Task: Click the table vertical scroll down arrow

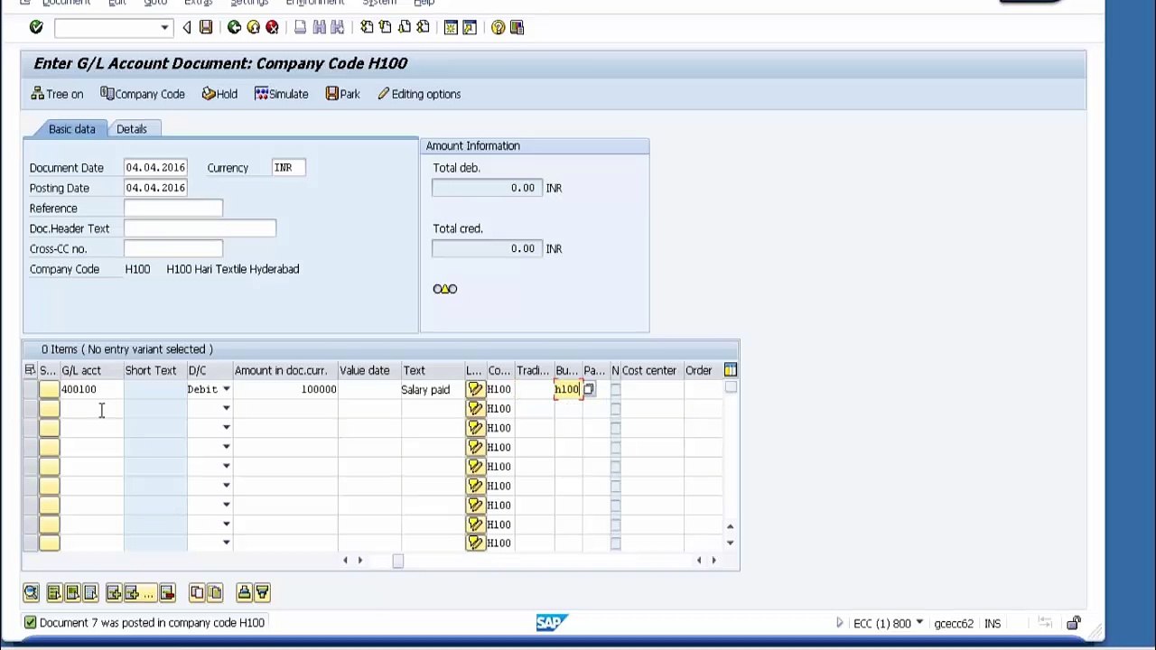Action: (x=730, y=543)
